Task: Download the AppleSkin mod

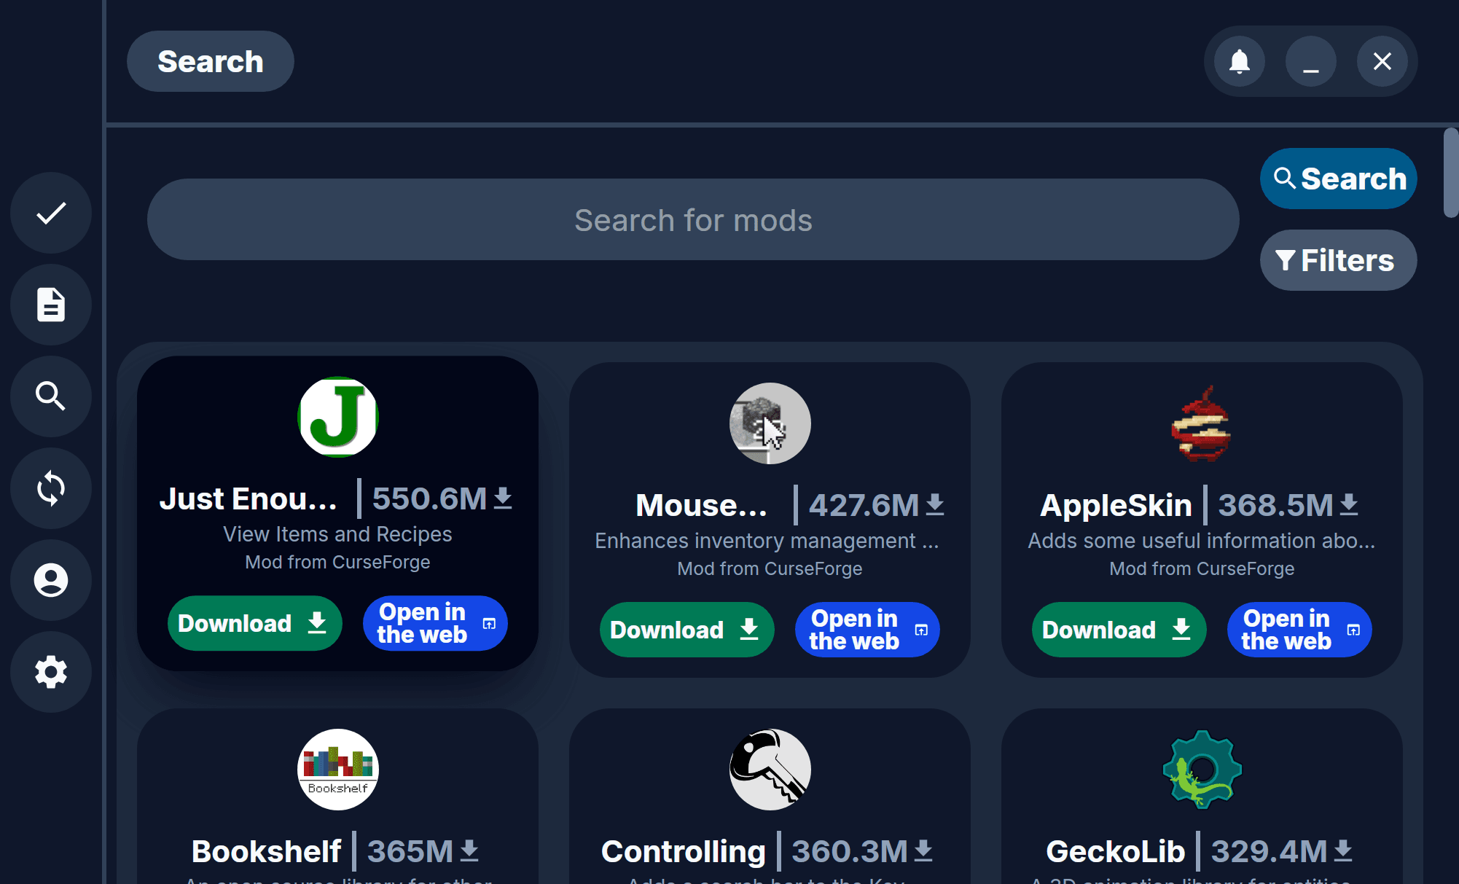Action: (x=1119, y=630)
